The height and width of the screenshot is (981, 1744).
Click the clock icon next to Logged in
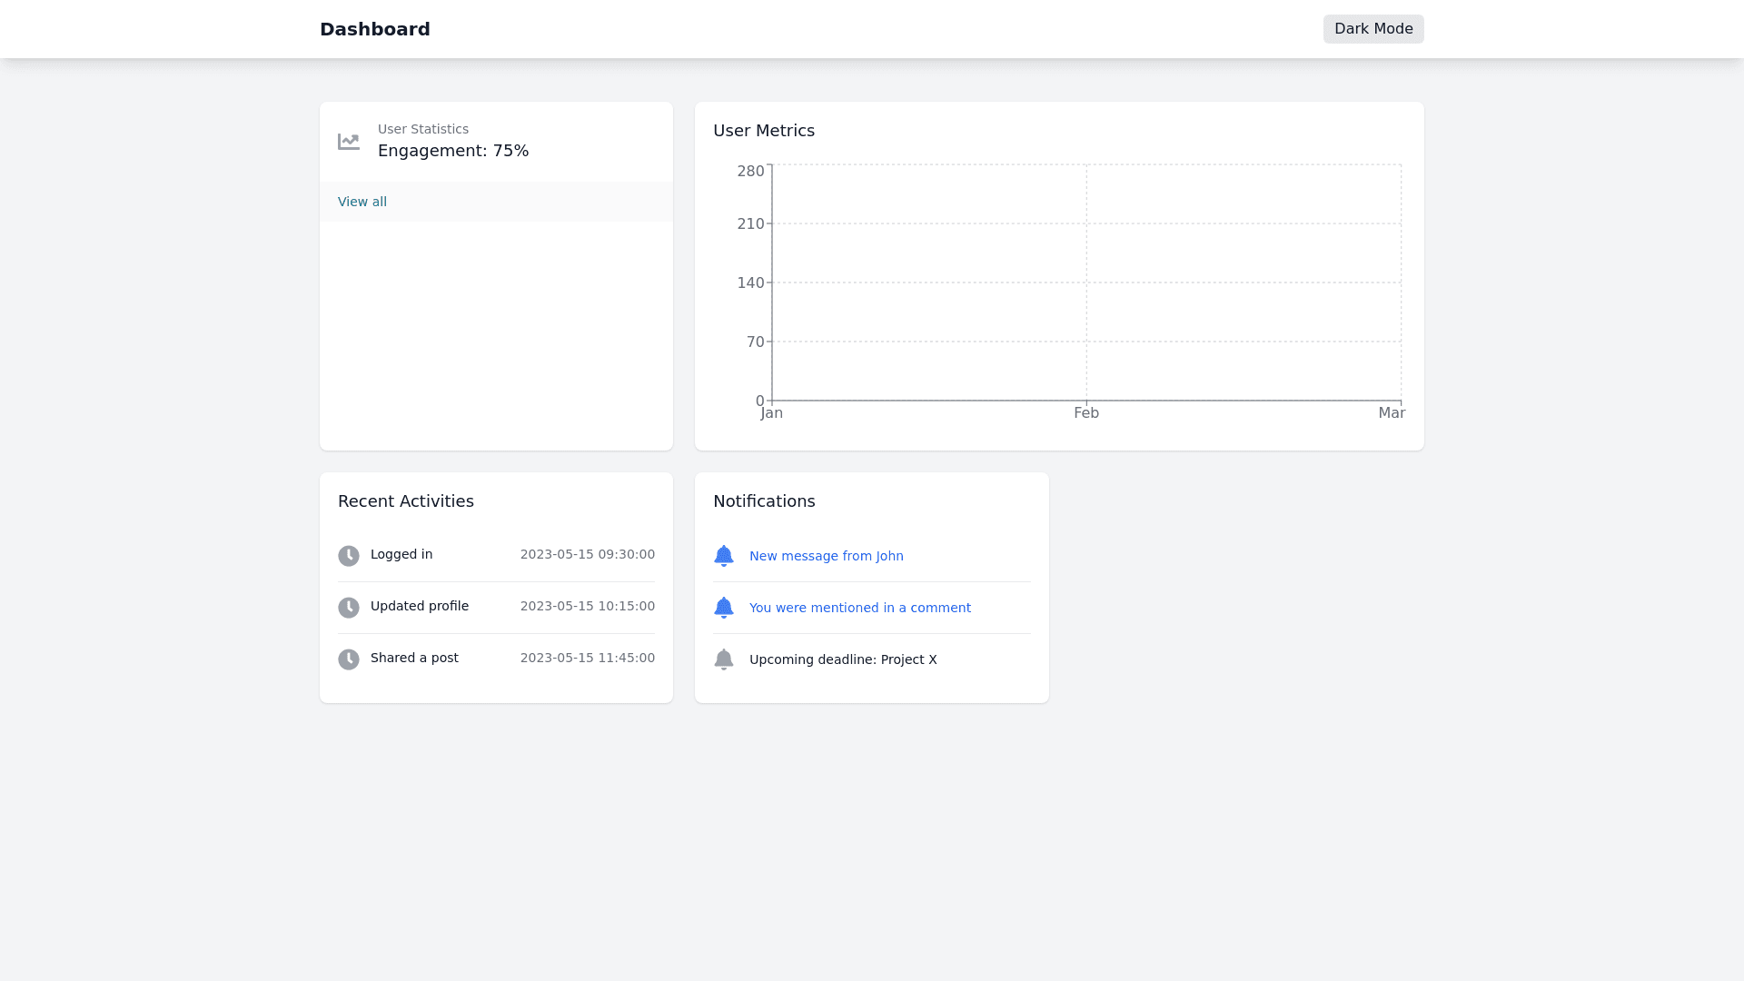349,556
